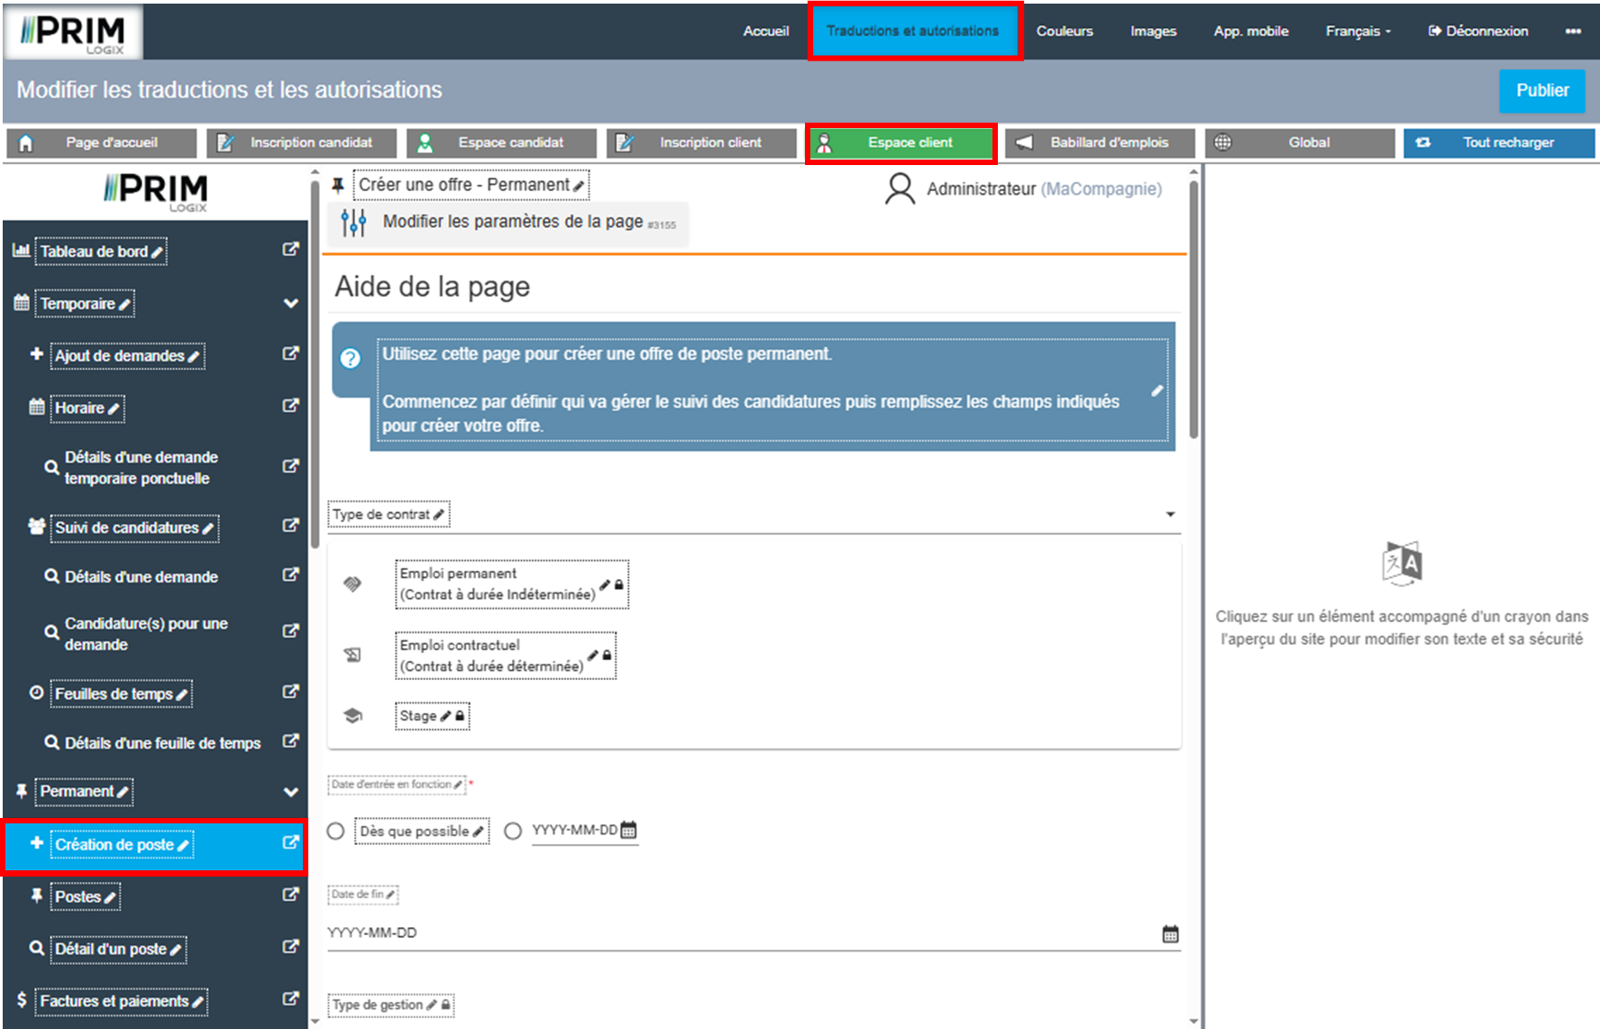The width and height of the screenshot is (1600, 1029).
Task: Click the Tout recharger button
Action: click(x=1498, y=142)
